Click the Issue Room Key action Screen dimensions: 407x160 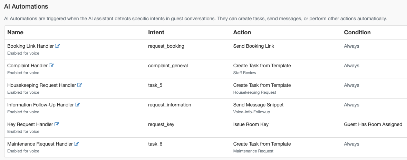[x=251, y=124]
